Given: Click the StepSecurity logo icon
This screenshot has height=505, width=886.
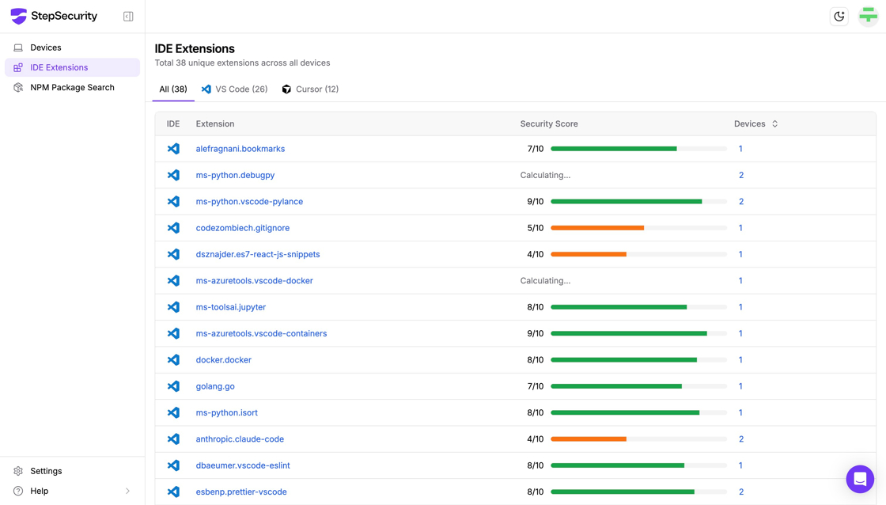Looking at the screenshot, I should pyautogui.click(x=18, y=16).
